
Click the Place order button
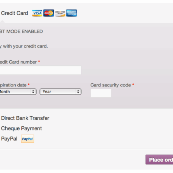(159, 160)
